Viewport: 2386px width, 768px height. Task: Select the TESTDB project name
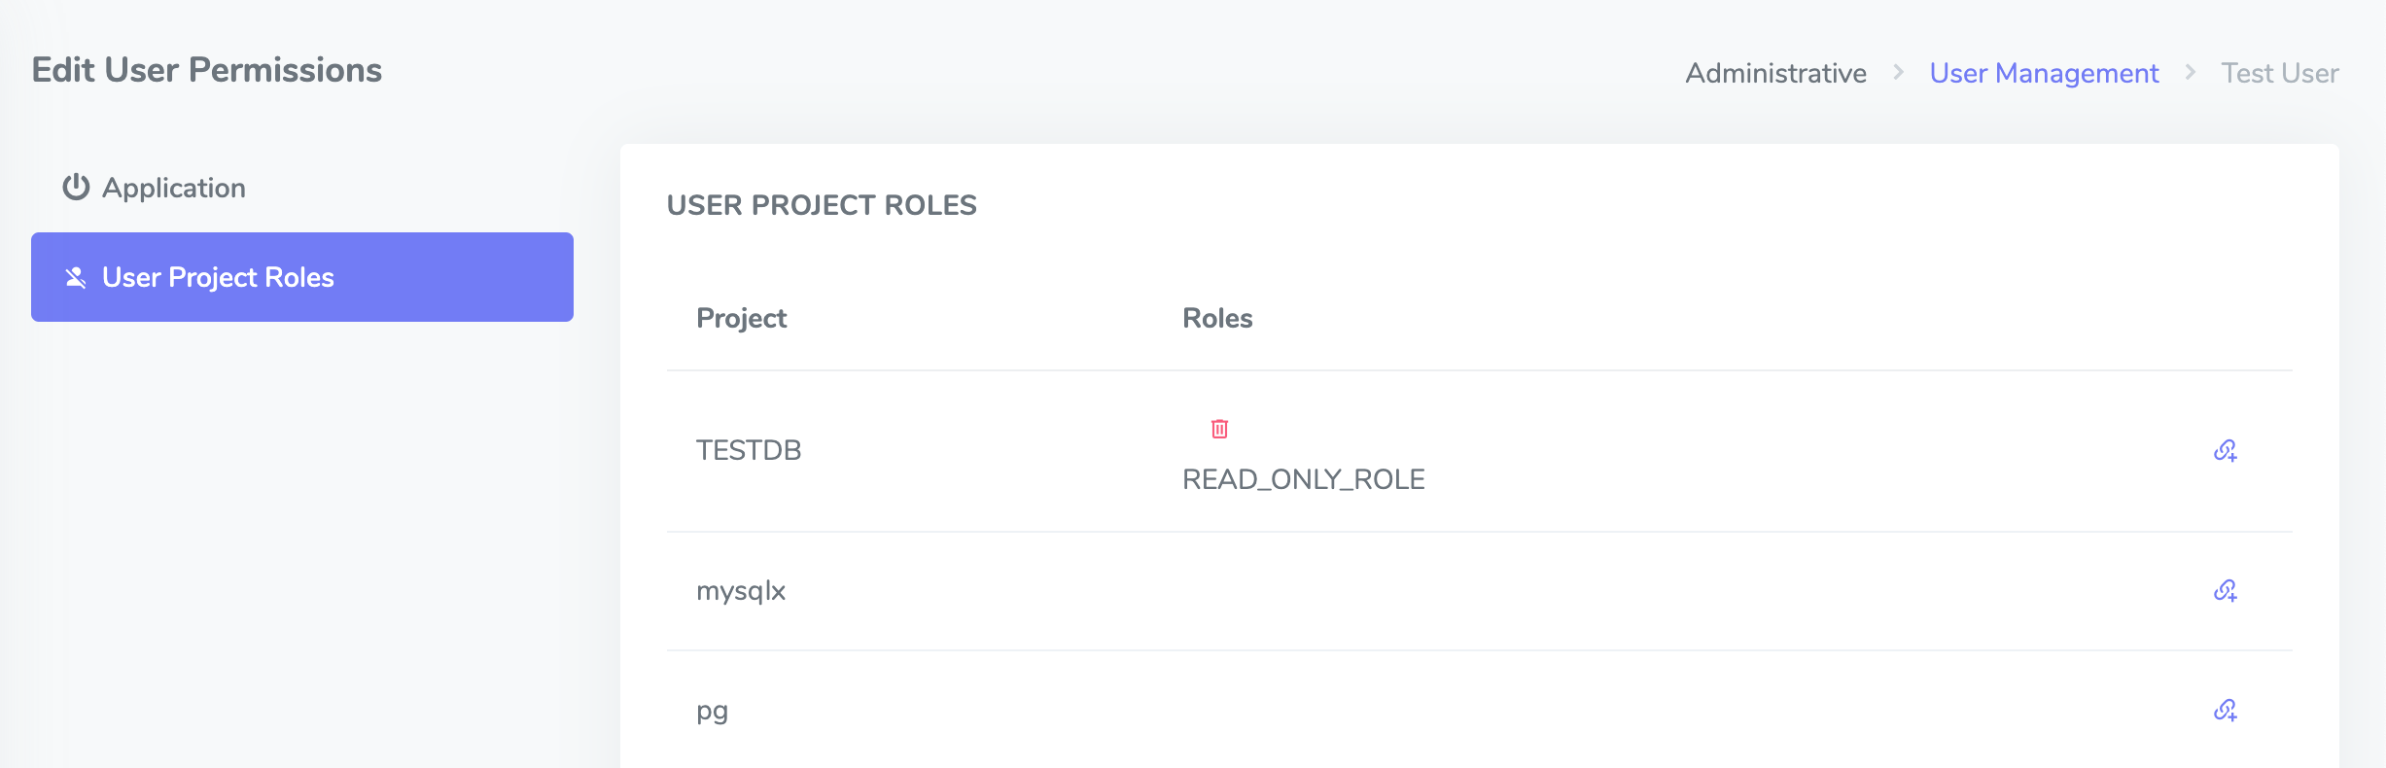[x=749, y=450]
